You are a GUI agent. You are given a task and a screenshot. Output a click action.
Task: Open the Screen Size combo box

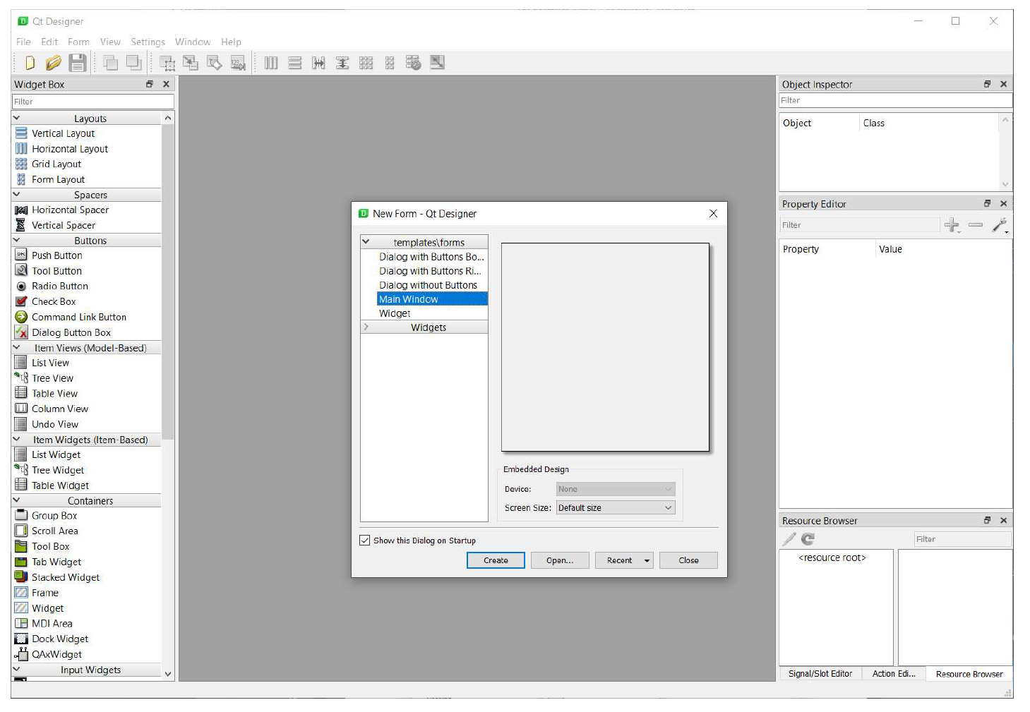coord(616,507)
